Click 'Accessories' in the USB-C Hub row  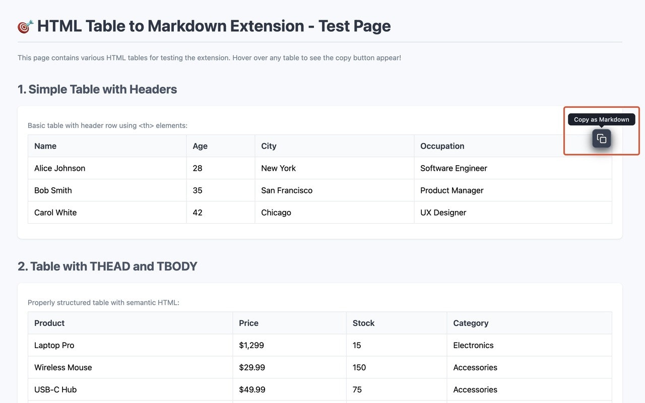529,389
